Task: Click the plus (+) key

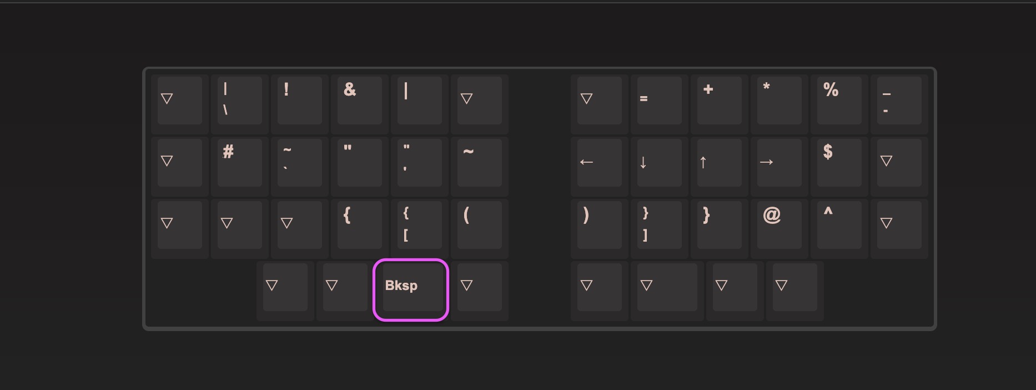Action: tap(719, 101)
